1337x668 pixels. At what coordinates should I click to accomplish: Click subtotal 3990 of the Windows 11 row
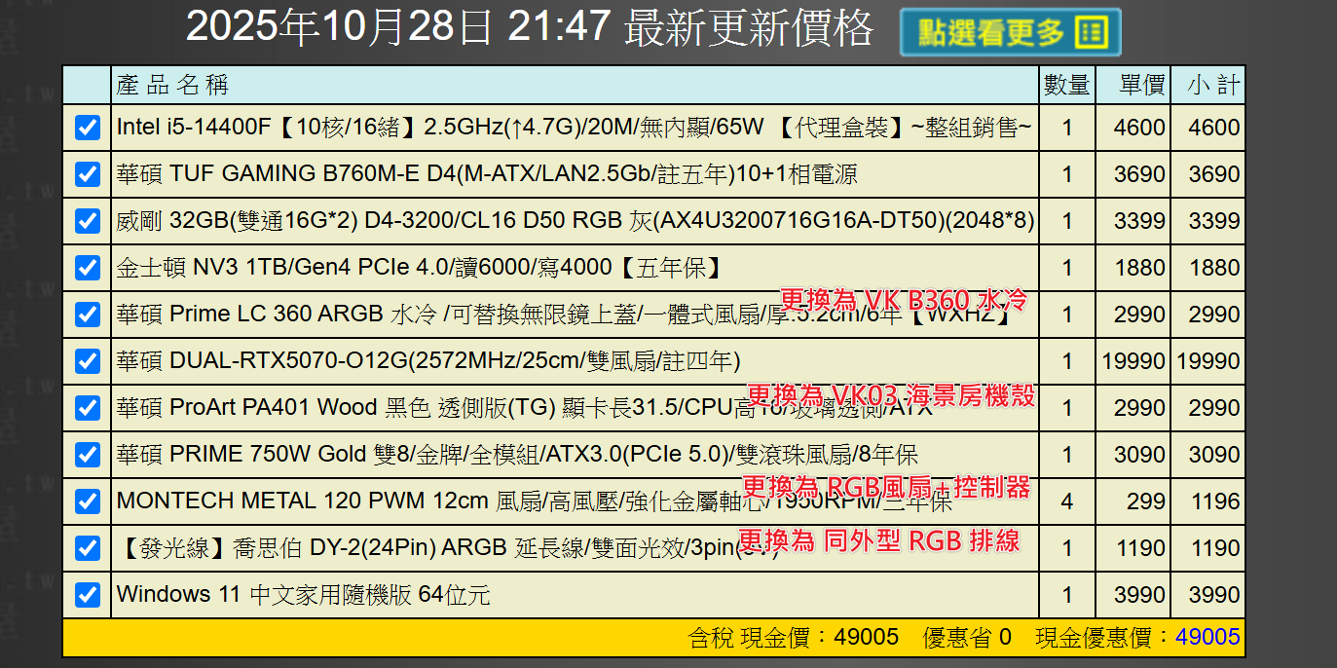tap(1214, 595)
